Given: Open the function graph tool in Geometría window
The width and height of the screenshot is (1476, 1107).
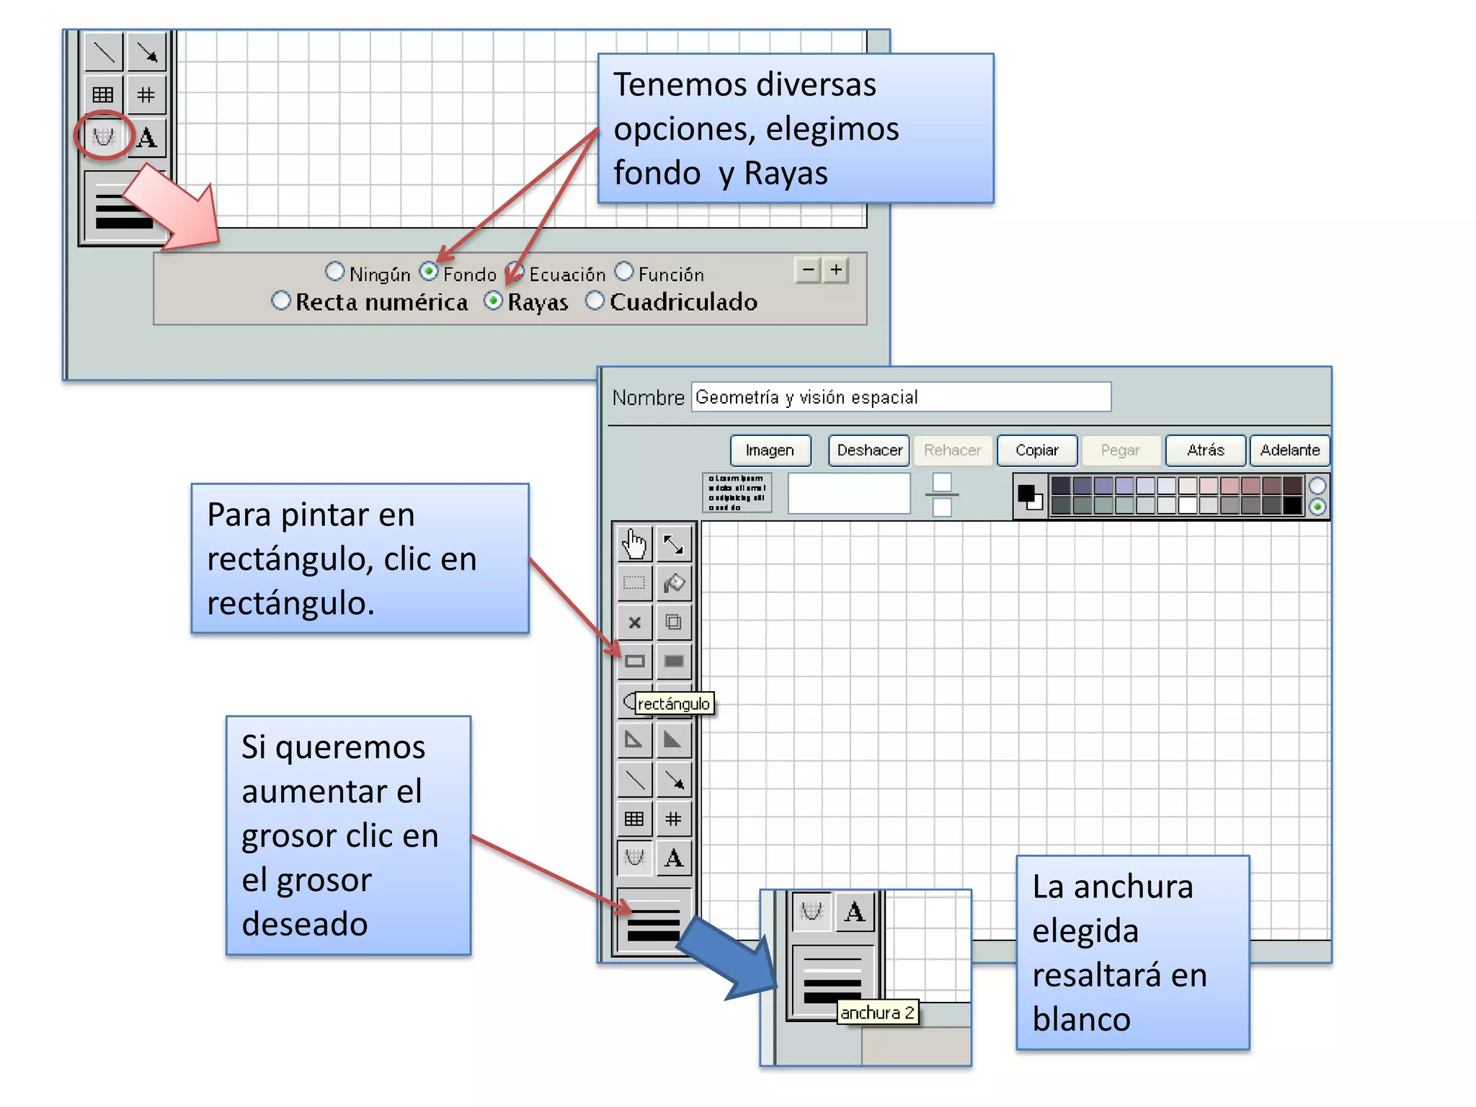Looking at the screenshot, I should [x=634, y=858].
